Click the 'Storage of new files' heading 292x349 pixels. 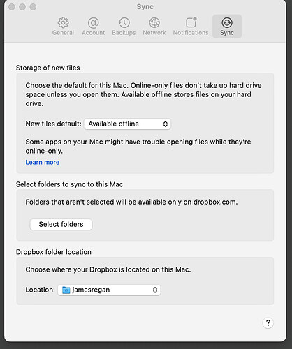[x=48, y=68]
